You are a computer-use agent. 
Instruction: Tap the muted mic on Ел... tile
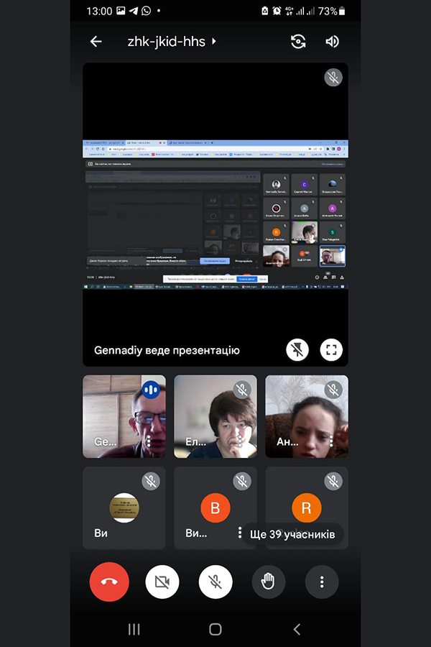(x=242, y=390)
